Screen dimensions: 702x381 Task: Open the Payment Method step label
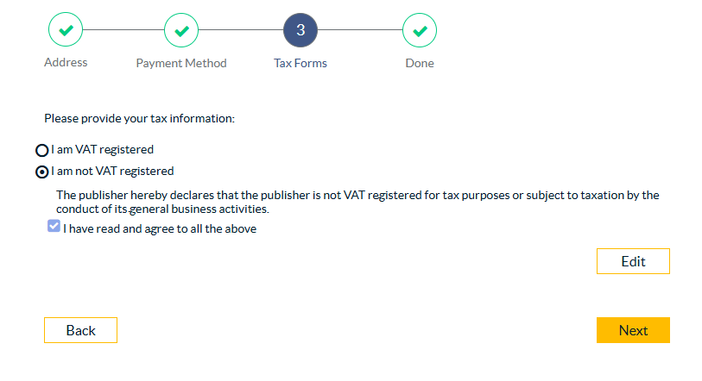point(181,63)
